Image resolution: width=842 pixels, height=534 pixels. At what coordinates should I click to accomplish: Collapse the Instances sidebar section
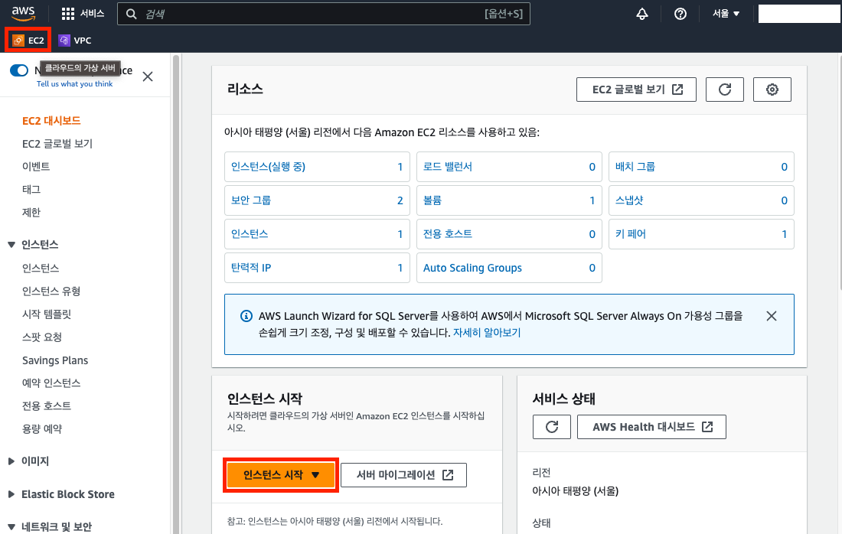point(11,245)
